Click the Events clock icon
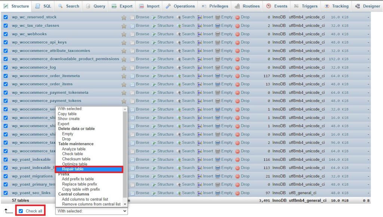The width and height of the screenshot is (383, 217). (269, 6)
